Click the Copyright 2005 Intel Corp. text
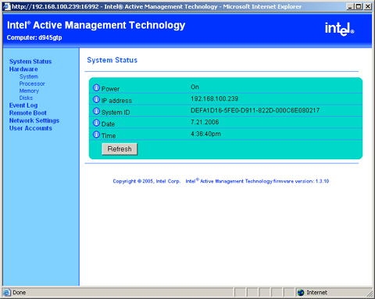This screenshot has height=299, width=375. tap(147, 181)
